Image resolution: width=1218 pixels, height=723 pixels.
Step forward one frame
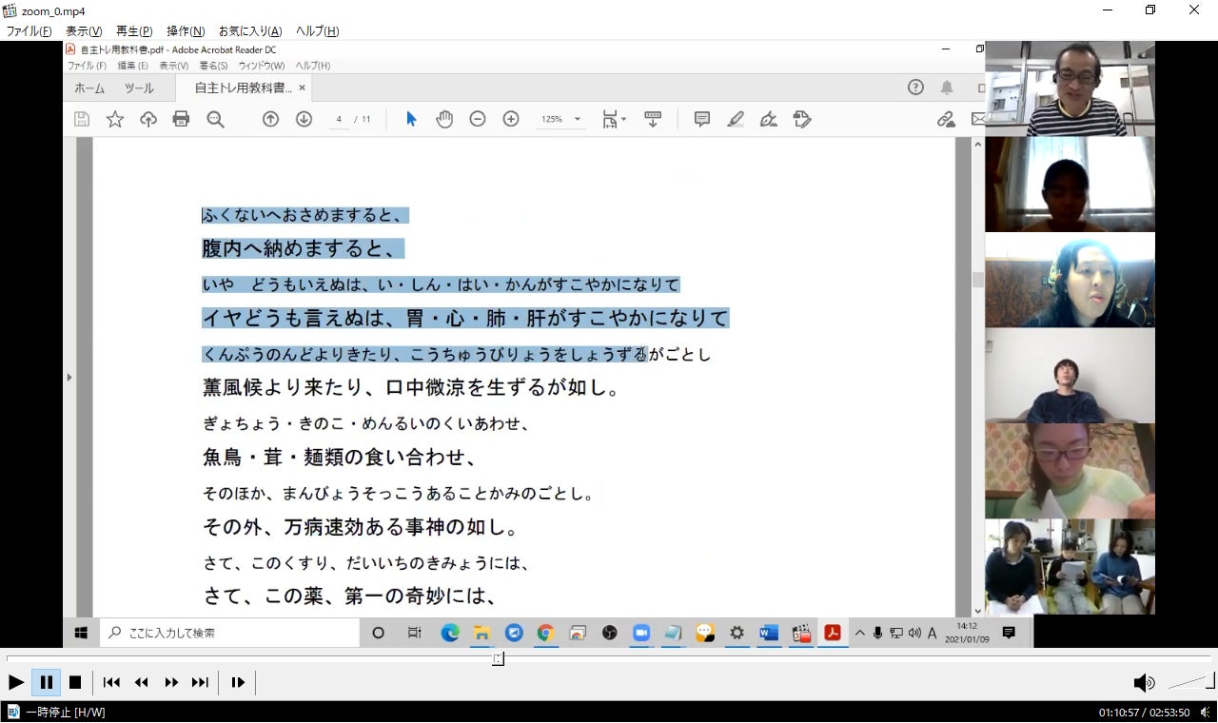coord(238,682)
